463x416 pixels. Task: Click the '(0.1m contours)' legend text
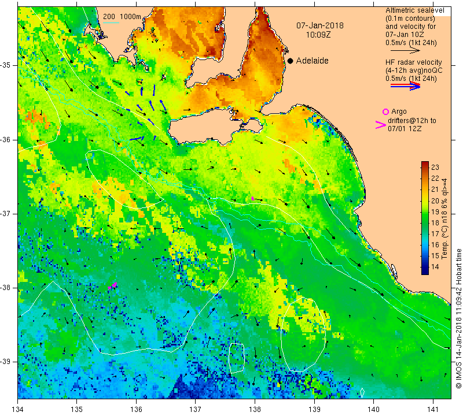pyautogui.click(x=410, y=18)
